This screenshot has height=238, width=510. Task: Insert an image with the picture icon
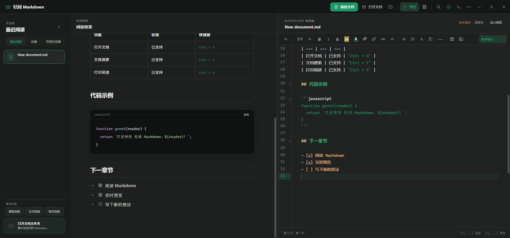(461, 39)
